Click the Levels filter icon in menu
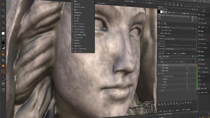The image size is (210, 118). click(x=73, y=21)
